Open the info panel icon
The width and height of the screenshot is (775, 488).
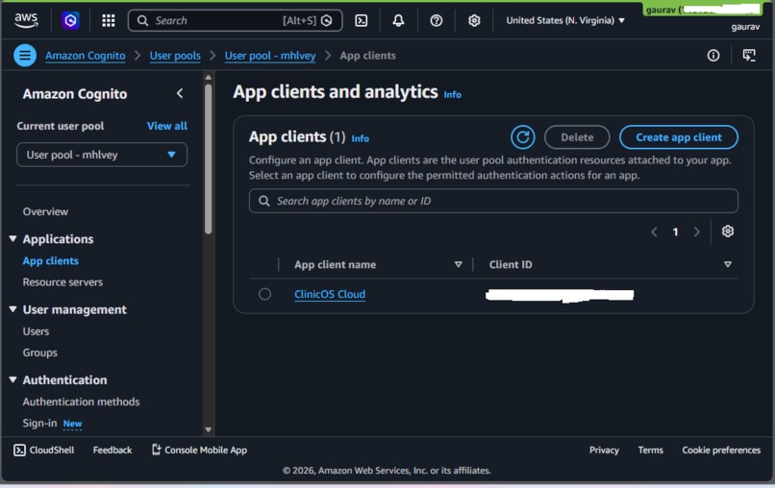pos(713,56)
